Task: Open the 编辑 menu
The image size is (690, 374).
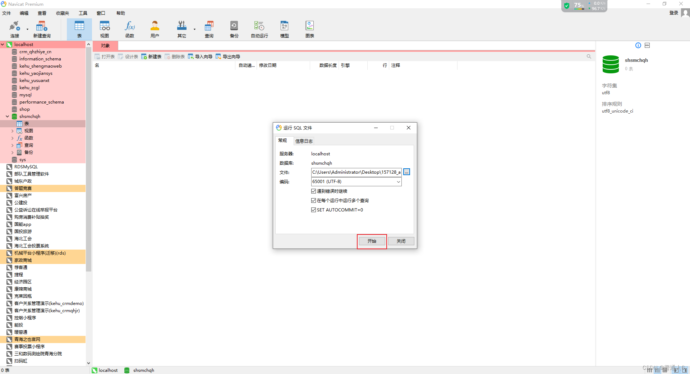Action: [24, 13]
